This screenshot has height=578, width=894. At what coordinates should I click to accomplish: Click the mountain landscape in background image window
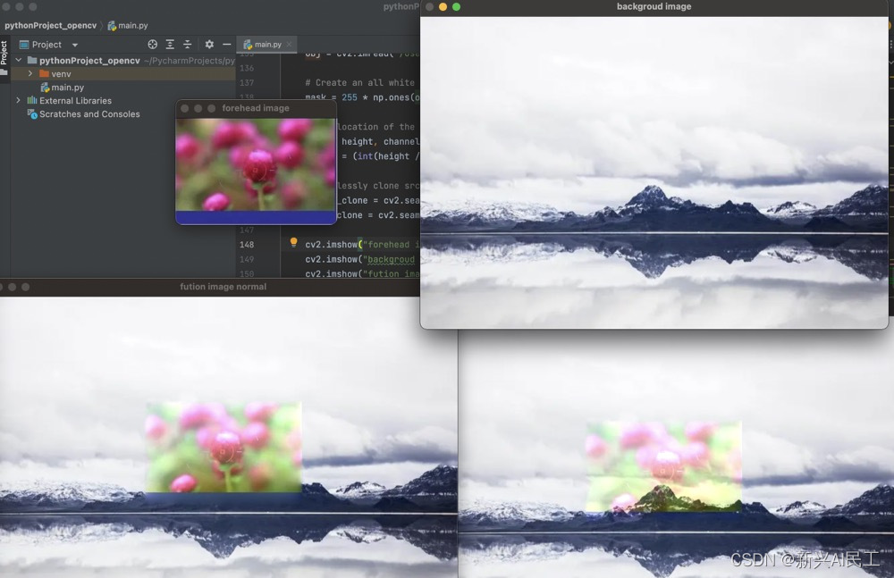coord(654,172)
